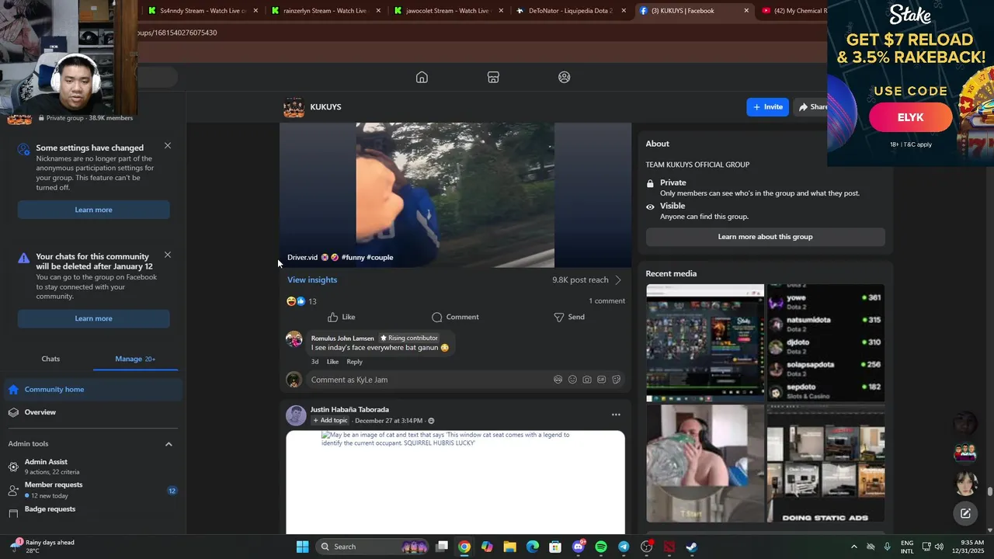Open the three-dot menu on Justin's post
994x559 pixels.
coord(616,415)
